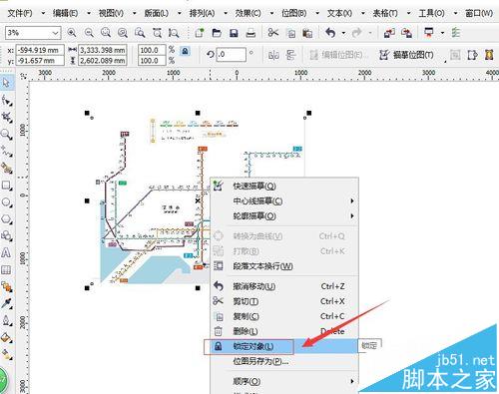Open the 文本(X) menu
The image size is (499, 394).
pos(339,13)
